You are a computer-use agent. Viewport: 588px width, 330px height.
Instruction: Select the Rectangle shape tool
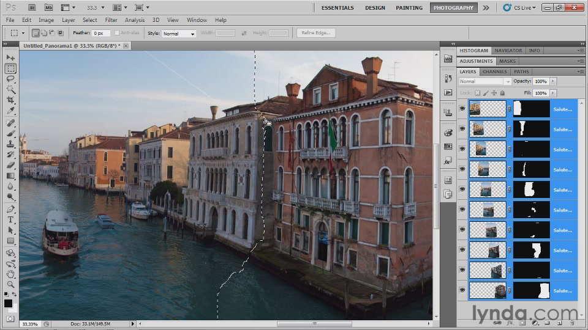tap(10, 241)
